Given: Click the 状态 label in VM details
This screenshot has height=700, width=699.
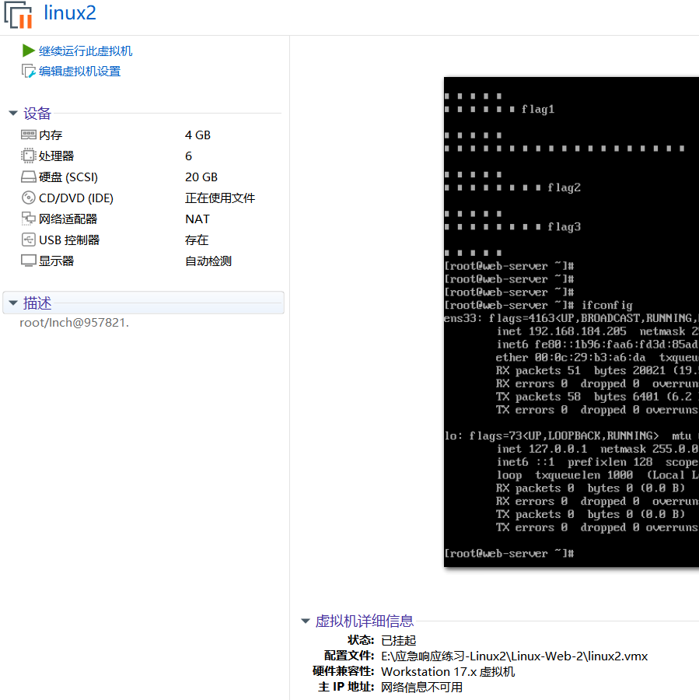Looking at the screenshot, I should pos(361,640).
